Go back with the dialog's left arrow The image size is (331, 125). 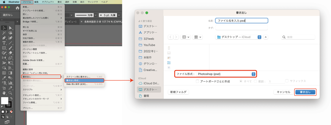click(171, 37)
